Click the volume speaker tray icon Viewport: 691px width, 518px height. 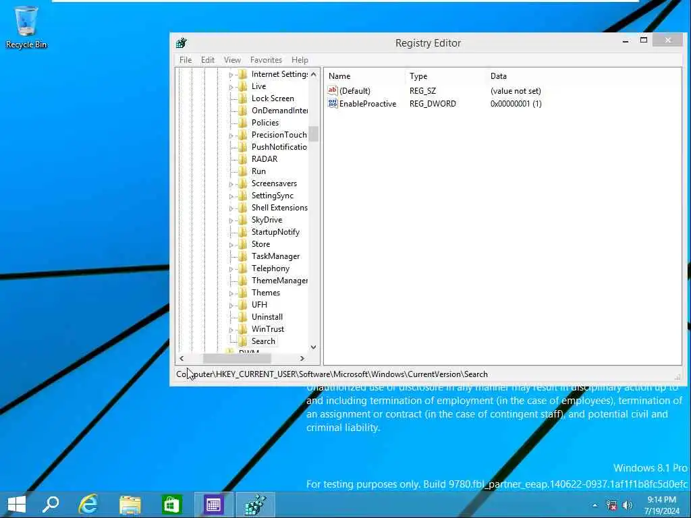tap(628, 505)
